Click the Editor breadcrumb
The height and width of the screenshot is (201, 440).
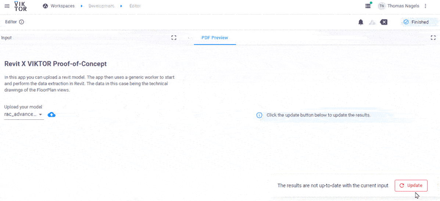[135, 6]
